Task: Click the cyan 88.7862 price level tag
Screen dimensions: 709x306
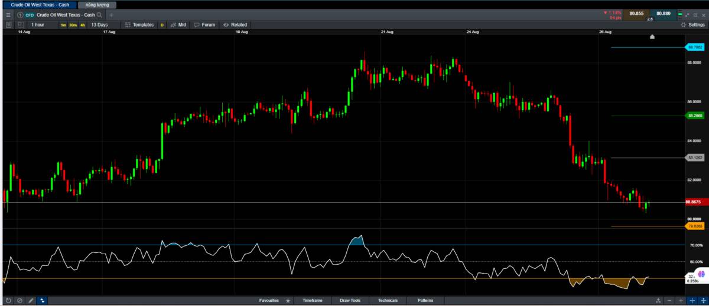Action: point(695,47)
